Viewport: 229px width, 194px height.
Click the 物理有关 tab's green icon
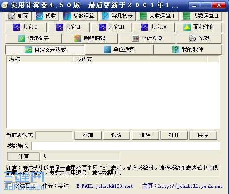[x=21, y=38]
